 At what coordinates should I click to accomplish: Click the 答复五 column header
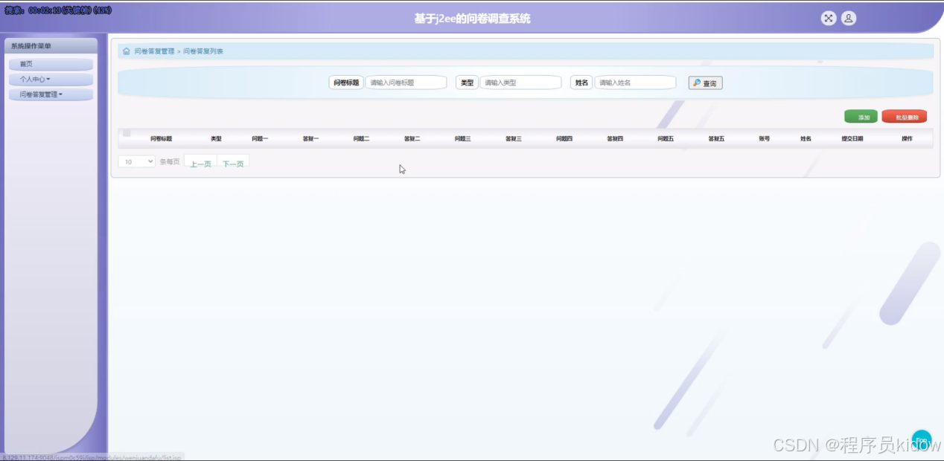click(x=716, y=139)
